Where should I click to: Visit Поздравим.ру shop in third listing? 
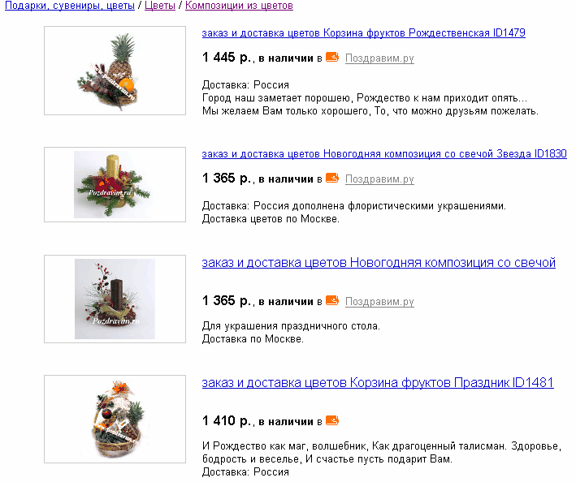pyautogui.click(x=379, y=302)
